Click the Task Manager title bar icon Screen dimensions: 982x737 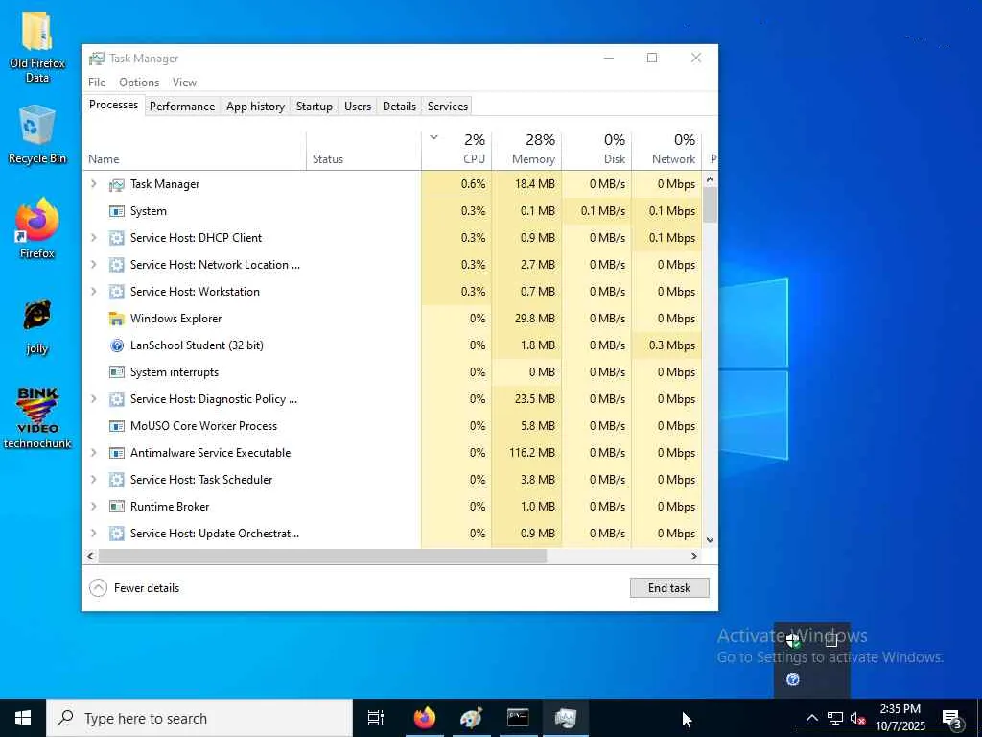click(x=97, y=59)
